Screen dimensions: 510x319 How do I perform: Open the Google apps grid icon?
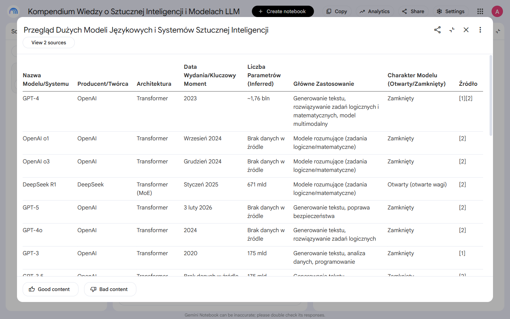480,11
